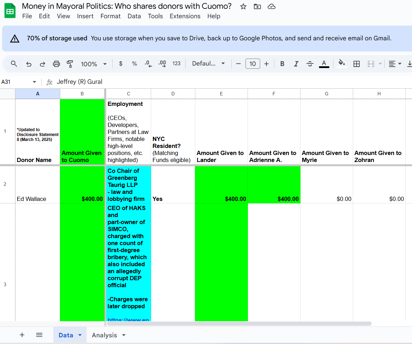
Task: Check cloud save status icon
Action: point(271,7)
